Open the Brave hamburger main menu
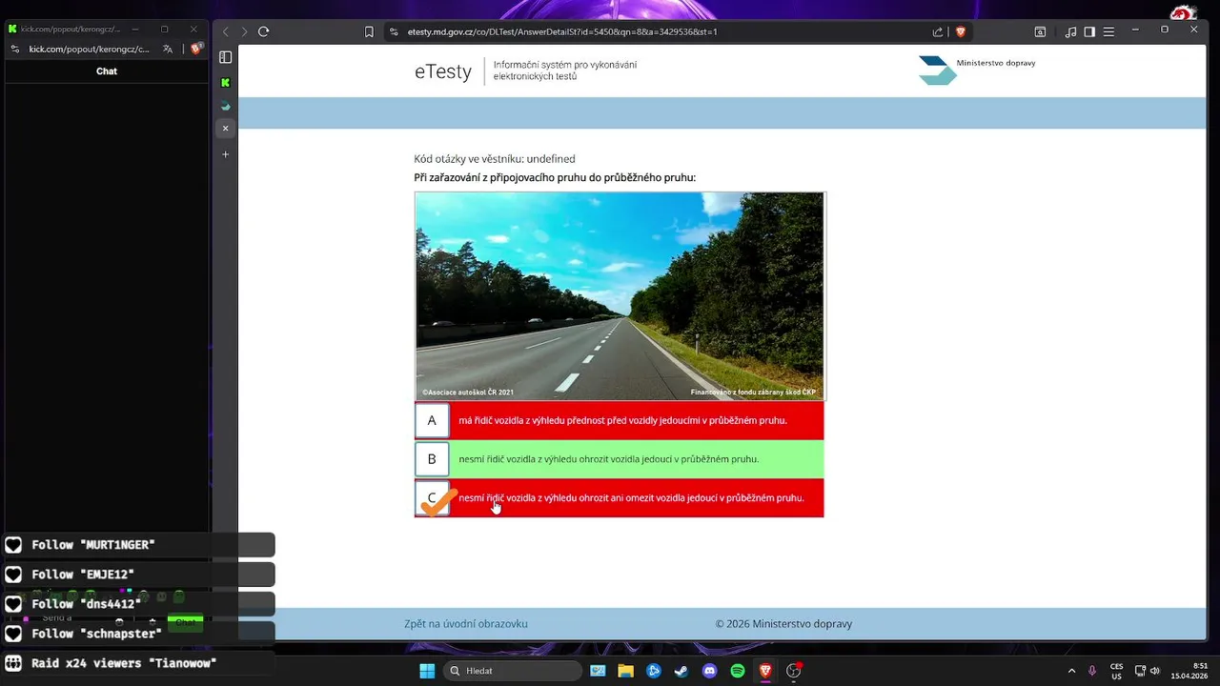This screenshot has width=1220, height=686. click(1108, 31)
